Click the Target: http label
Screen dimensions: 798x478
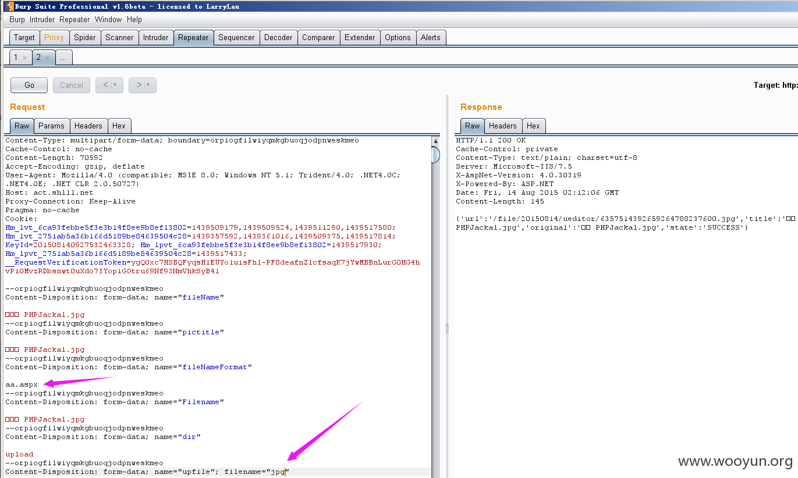[775, 85]
